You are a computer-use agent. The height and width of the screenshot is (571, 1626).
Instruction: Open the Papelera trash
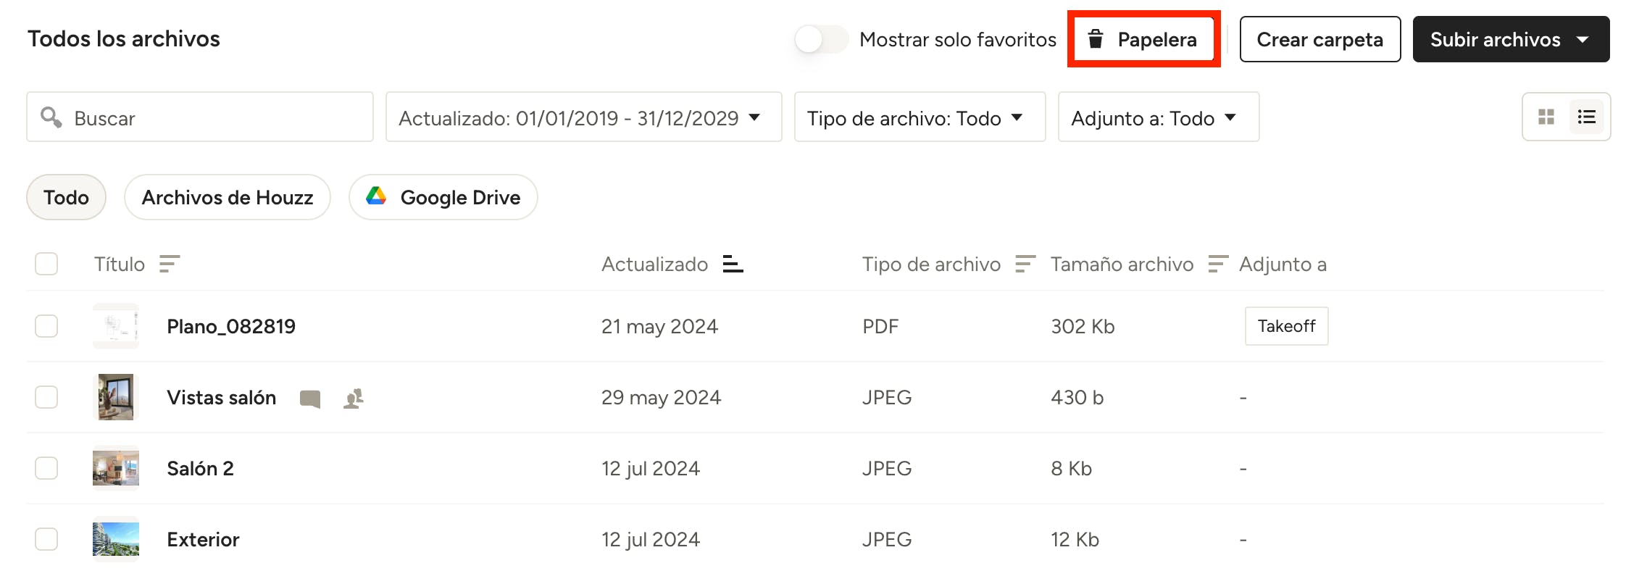(x=1143, y=39)
